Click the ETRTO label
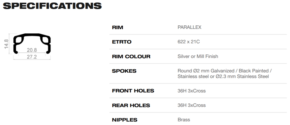This screenshot has height=125, width=290. (x=122, y=42)
